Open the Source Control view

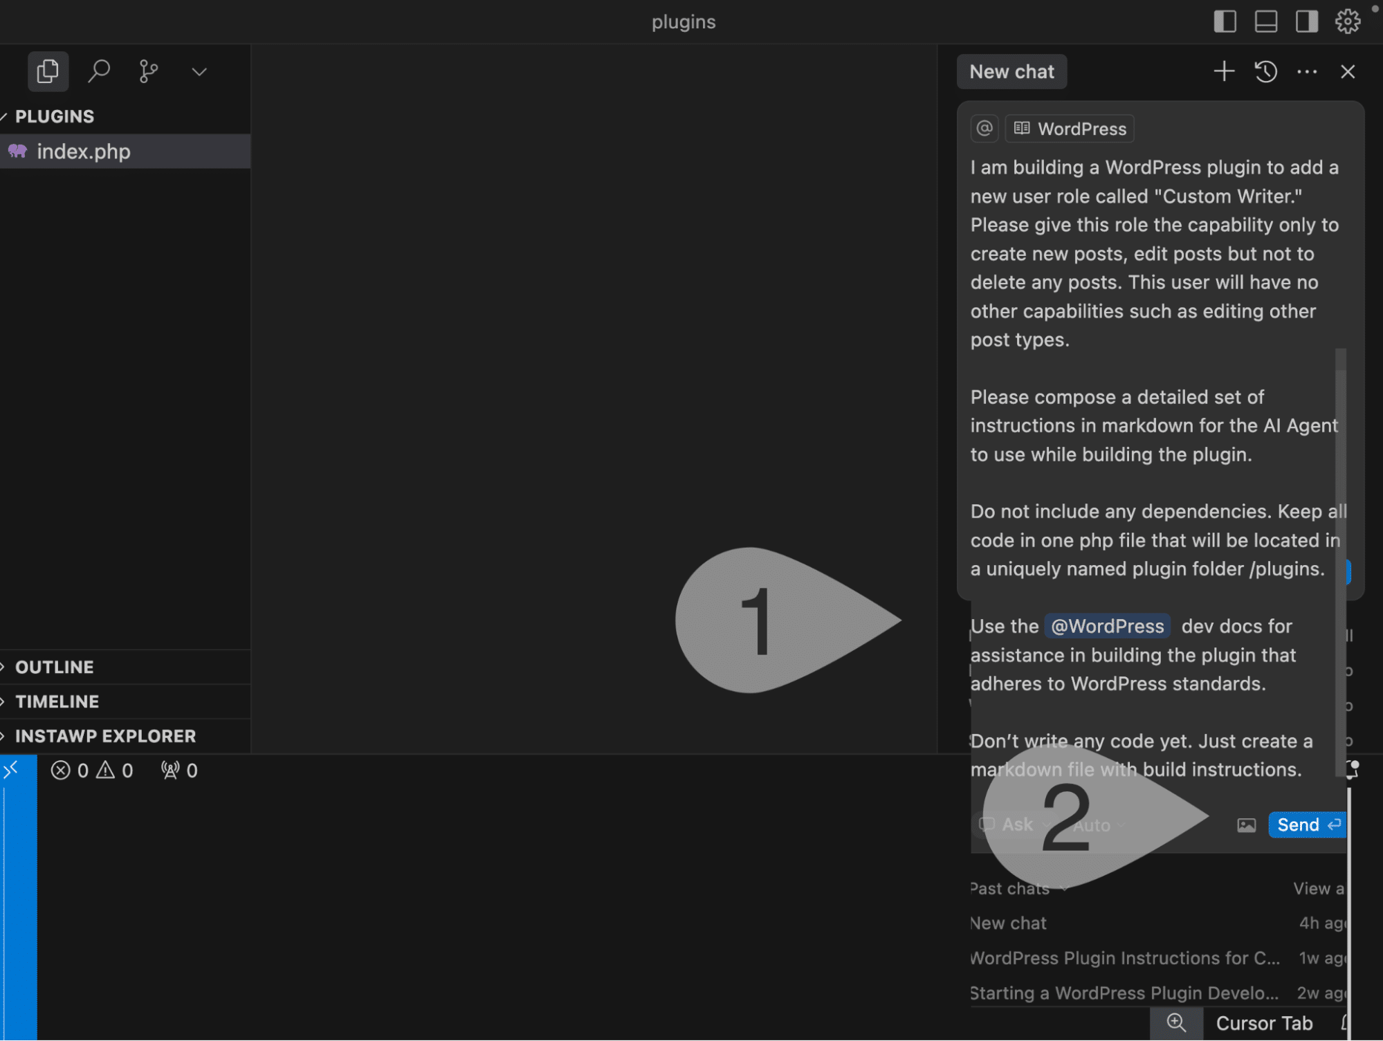coord(149,71)
